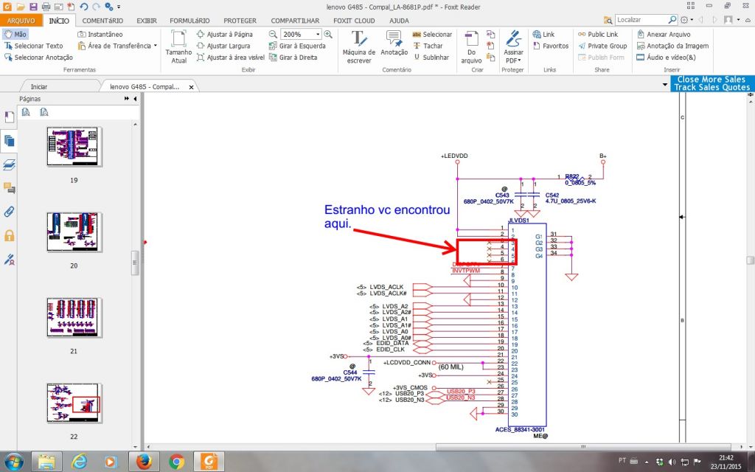Activate the Selecionar Anotação tool
This screenshot has height=472, width=755.
[38, 58]
